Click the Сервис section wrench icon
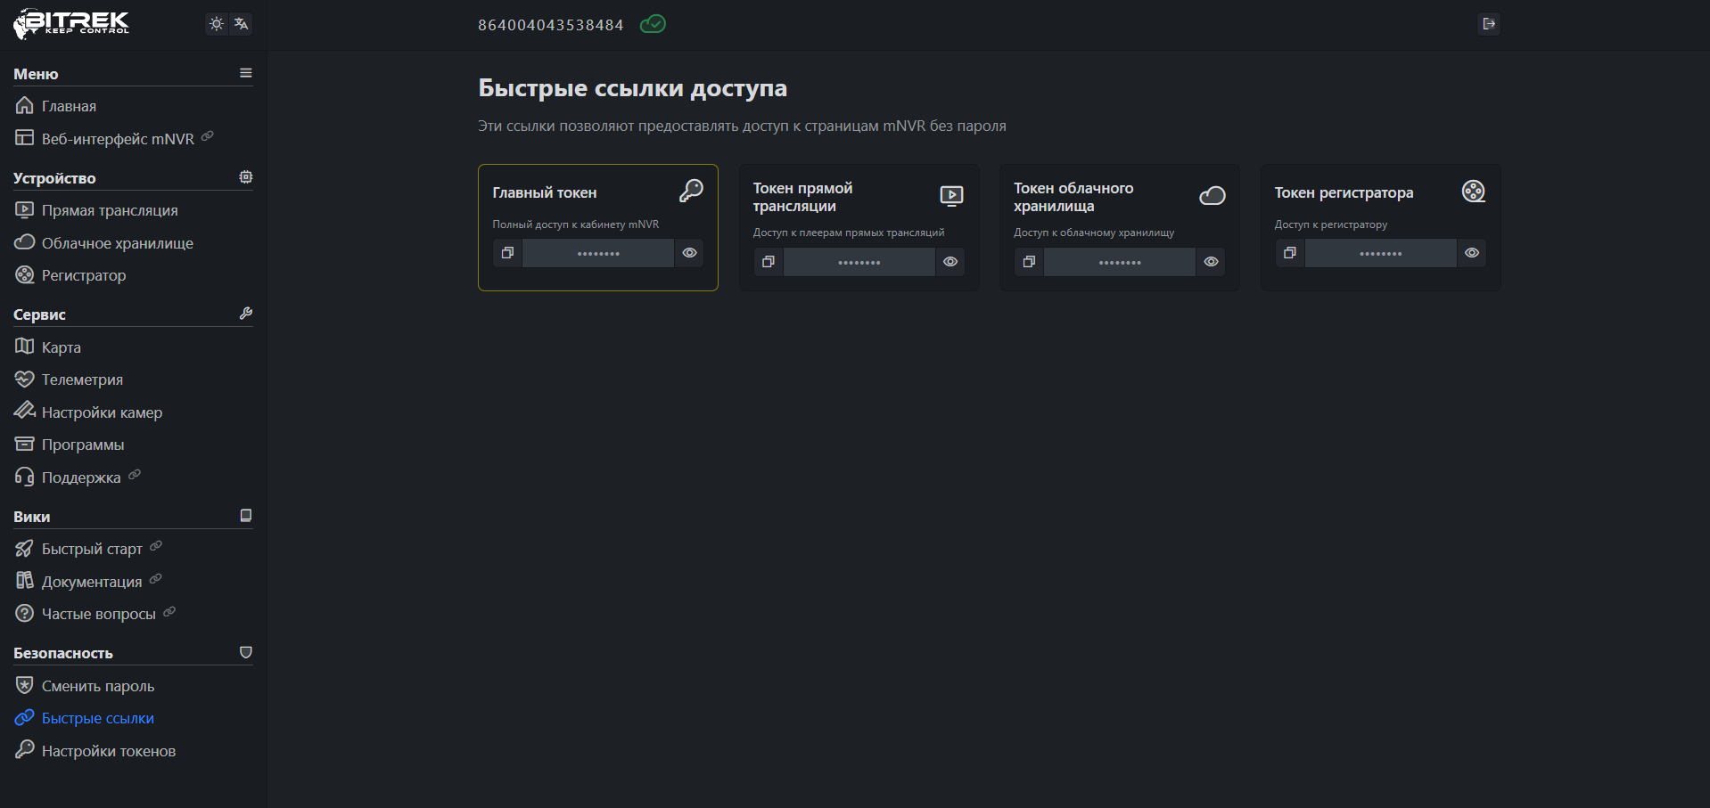Image resolution: width=1710 pixels, height=808 pixels. [246, 314]
